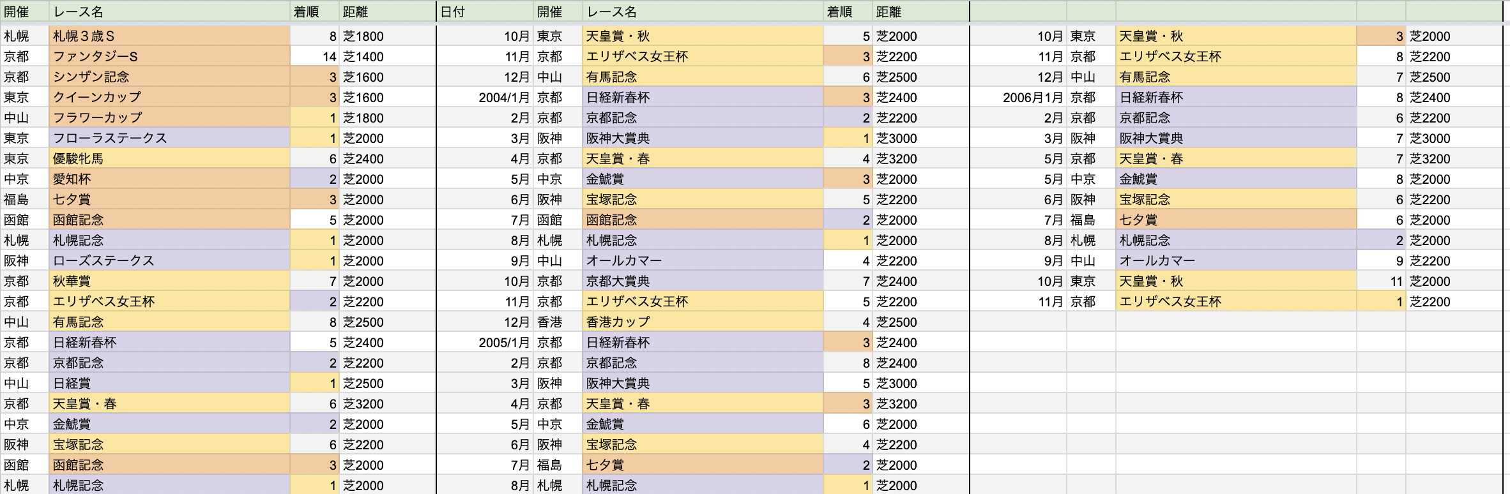Select the 優駿牝馬 race cell
The height and width of the screenshot is (494, 1510).
[x=169, y=159]
